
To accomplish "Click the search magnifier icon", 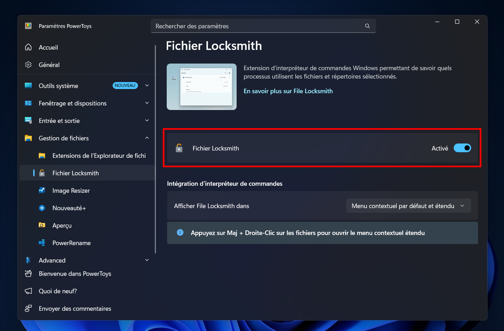I will [367, 26].
